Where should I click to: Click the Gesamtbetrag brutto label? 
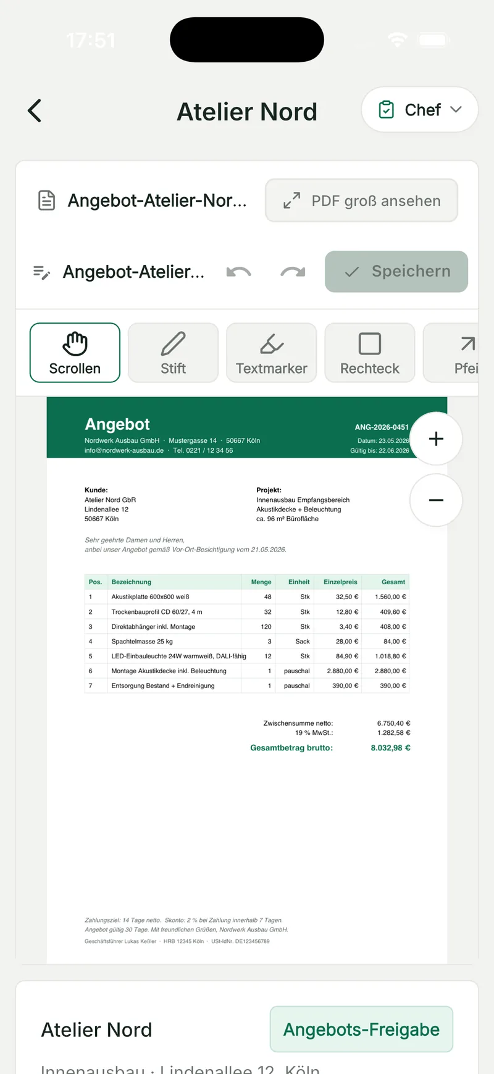coord(291,748)
